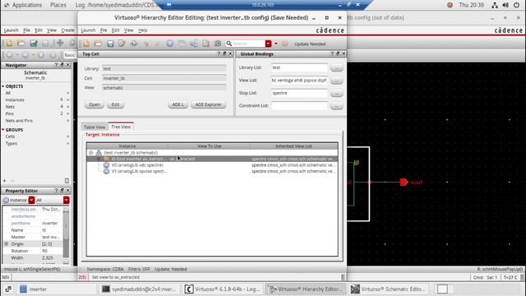Viewport: 526px width, 296px height.
Task: Click Open folder icon in Hierarchy Editor toolbar
Action: tap(98, 44)
